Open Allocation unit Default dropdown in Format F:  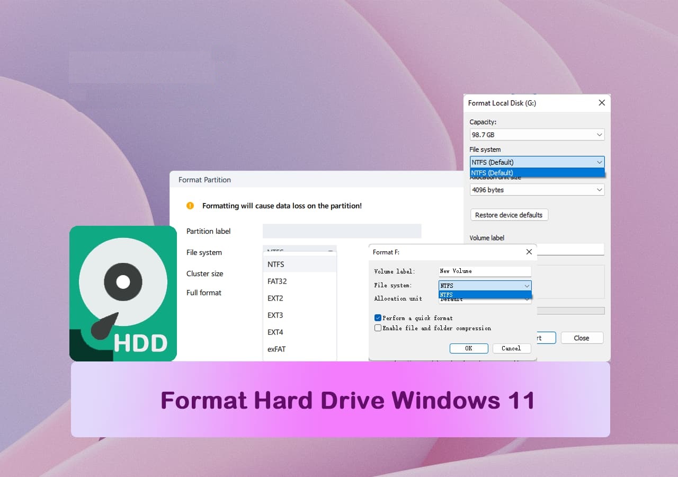coord(485,299)
